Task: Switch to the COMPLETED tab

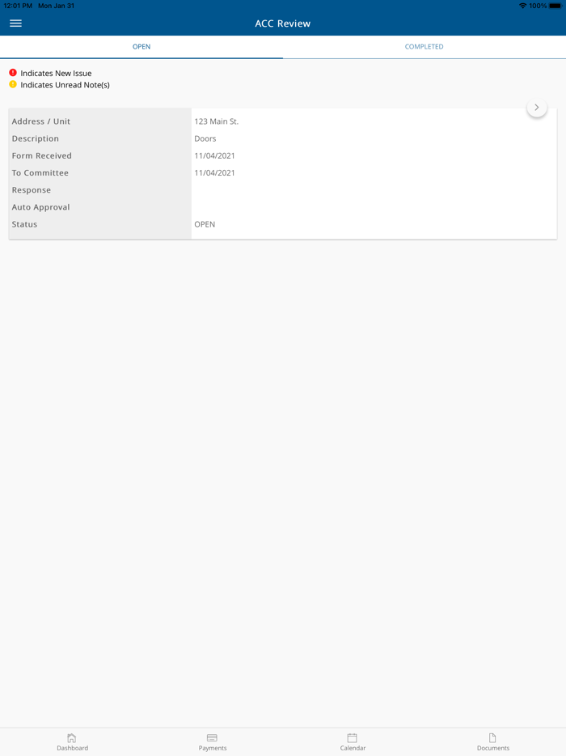Action: [424, 47]
